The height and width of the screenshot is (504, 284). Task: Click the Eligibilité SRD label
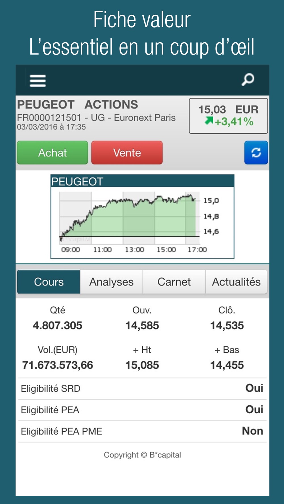(x=51, y=389)
